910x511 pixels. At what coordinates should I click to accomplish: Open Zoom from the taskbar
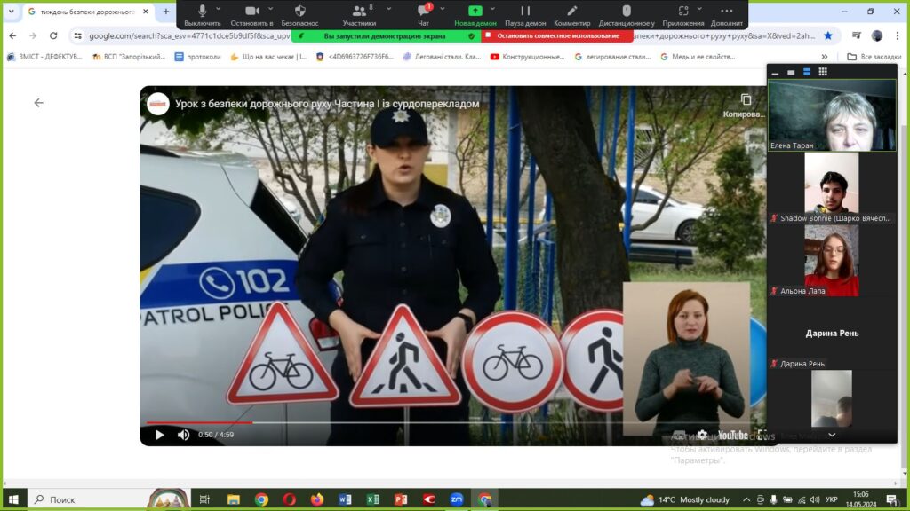pyautogui.click(x=457, y=499)
